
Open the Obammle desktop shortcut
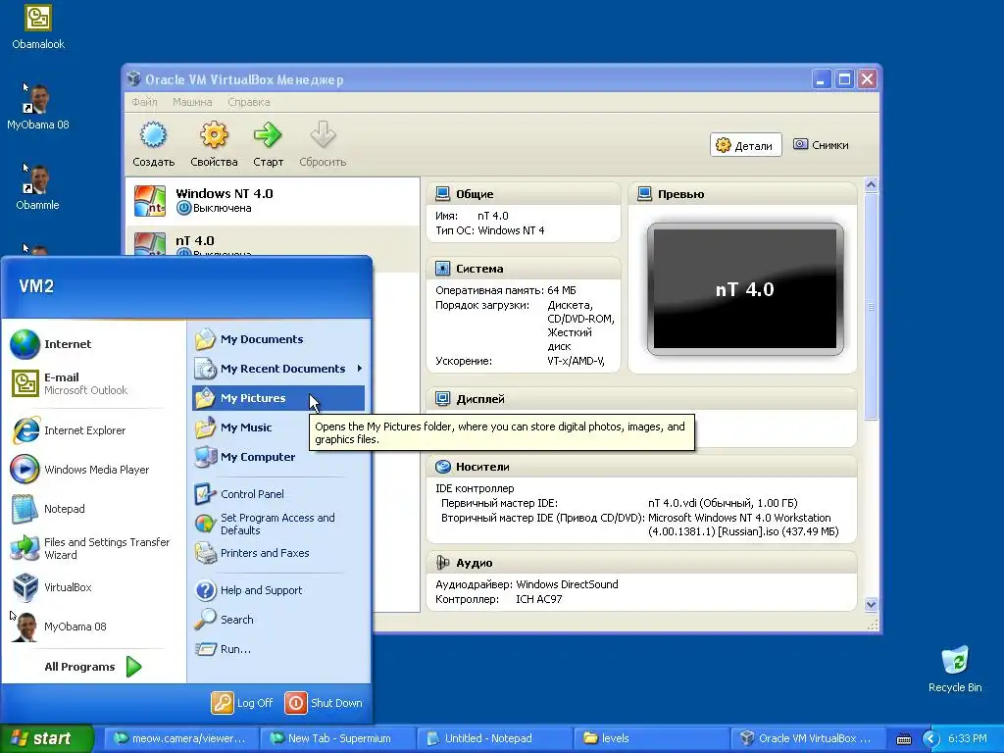pos(38,187)
